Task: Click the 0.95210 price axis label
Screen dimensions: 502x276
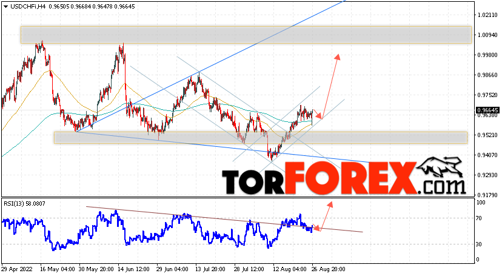Action: pos(487,135)
